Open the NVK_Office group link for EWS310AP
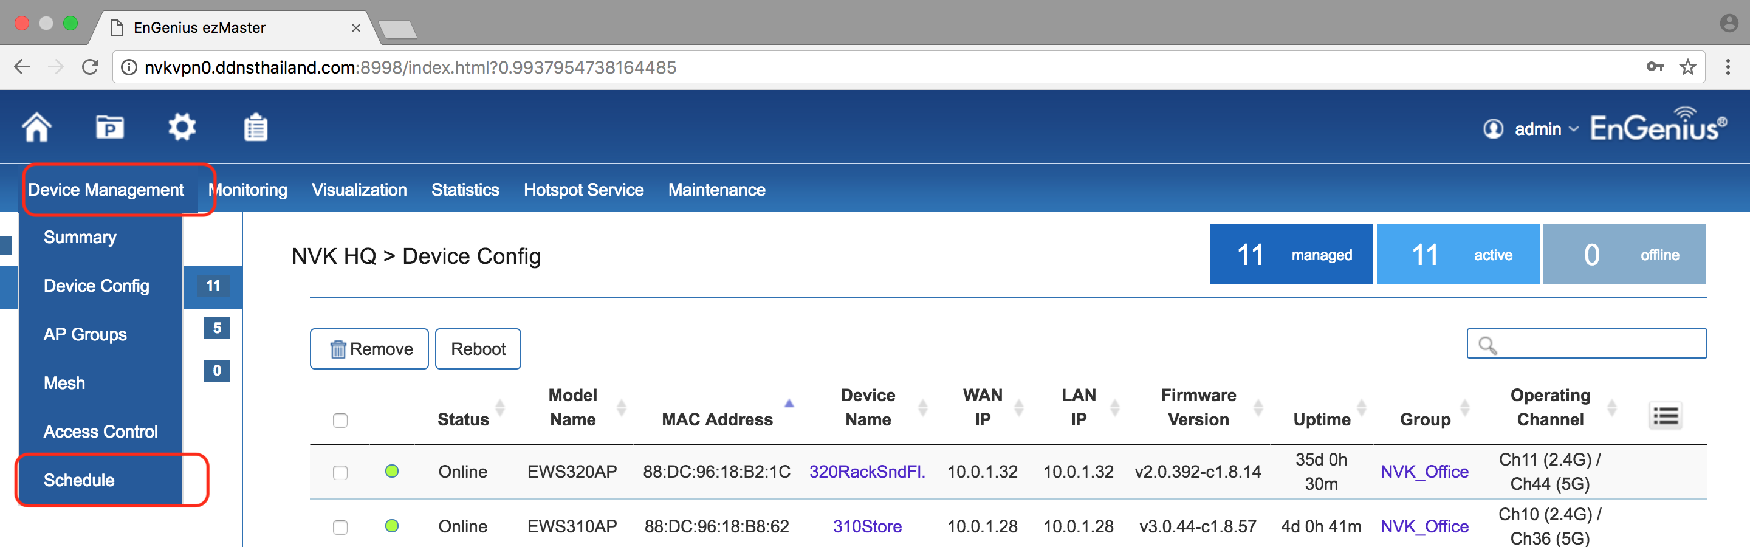Screen dimensions: 1750x547 (x=1424, y=526)
